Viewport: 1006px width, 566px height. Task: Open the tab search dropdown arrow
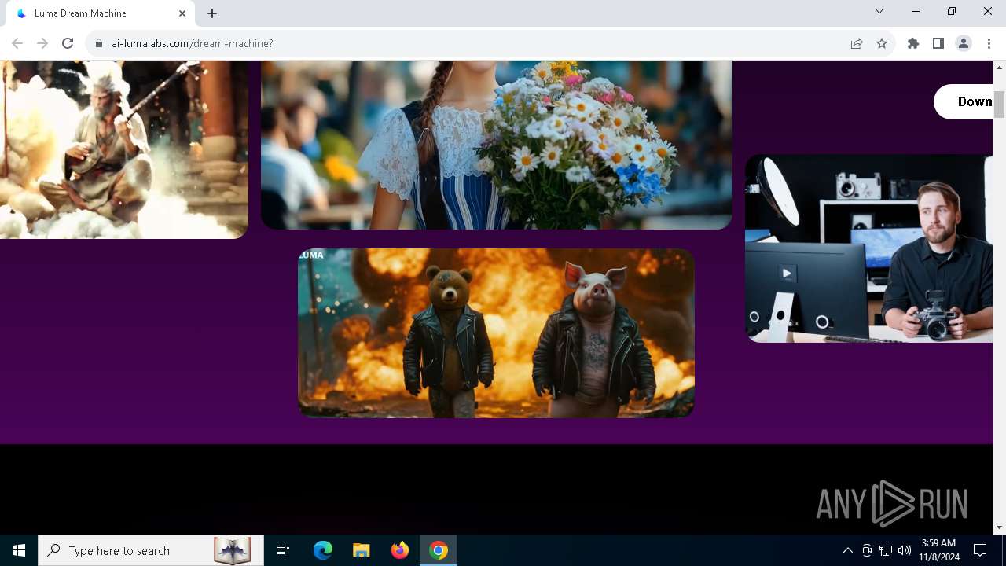tap(879, 11)
